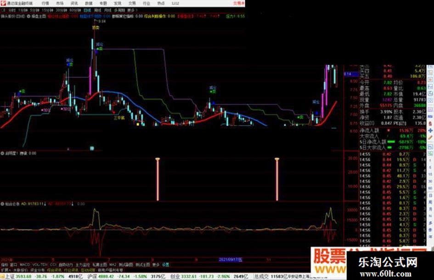
Task: Click the second 启明星 signal bar
Action: pos(277,179)
